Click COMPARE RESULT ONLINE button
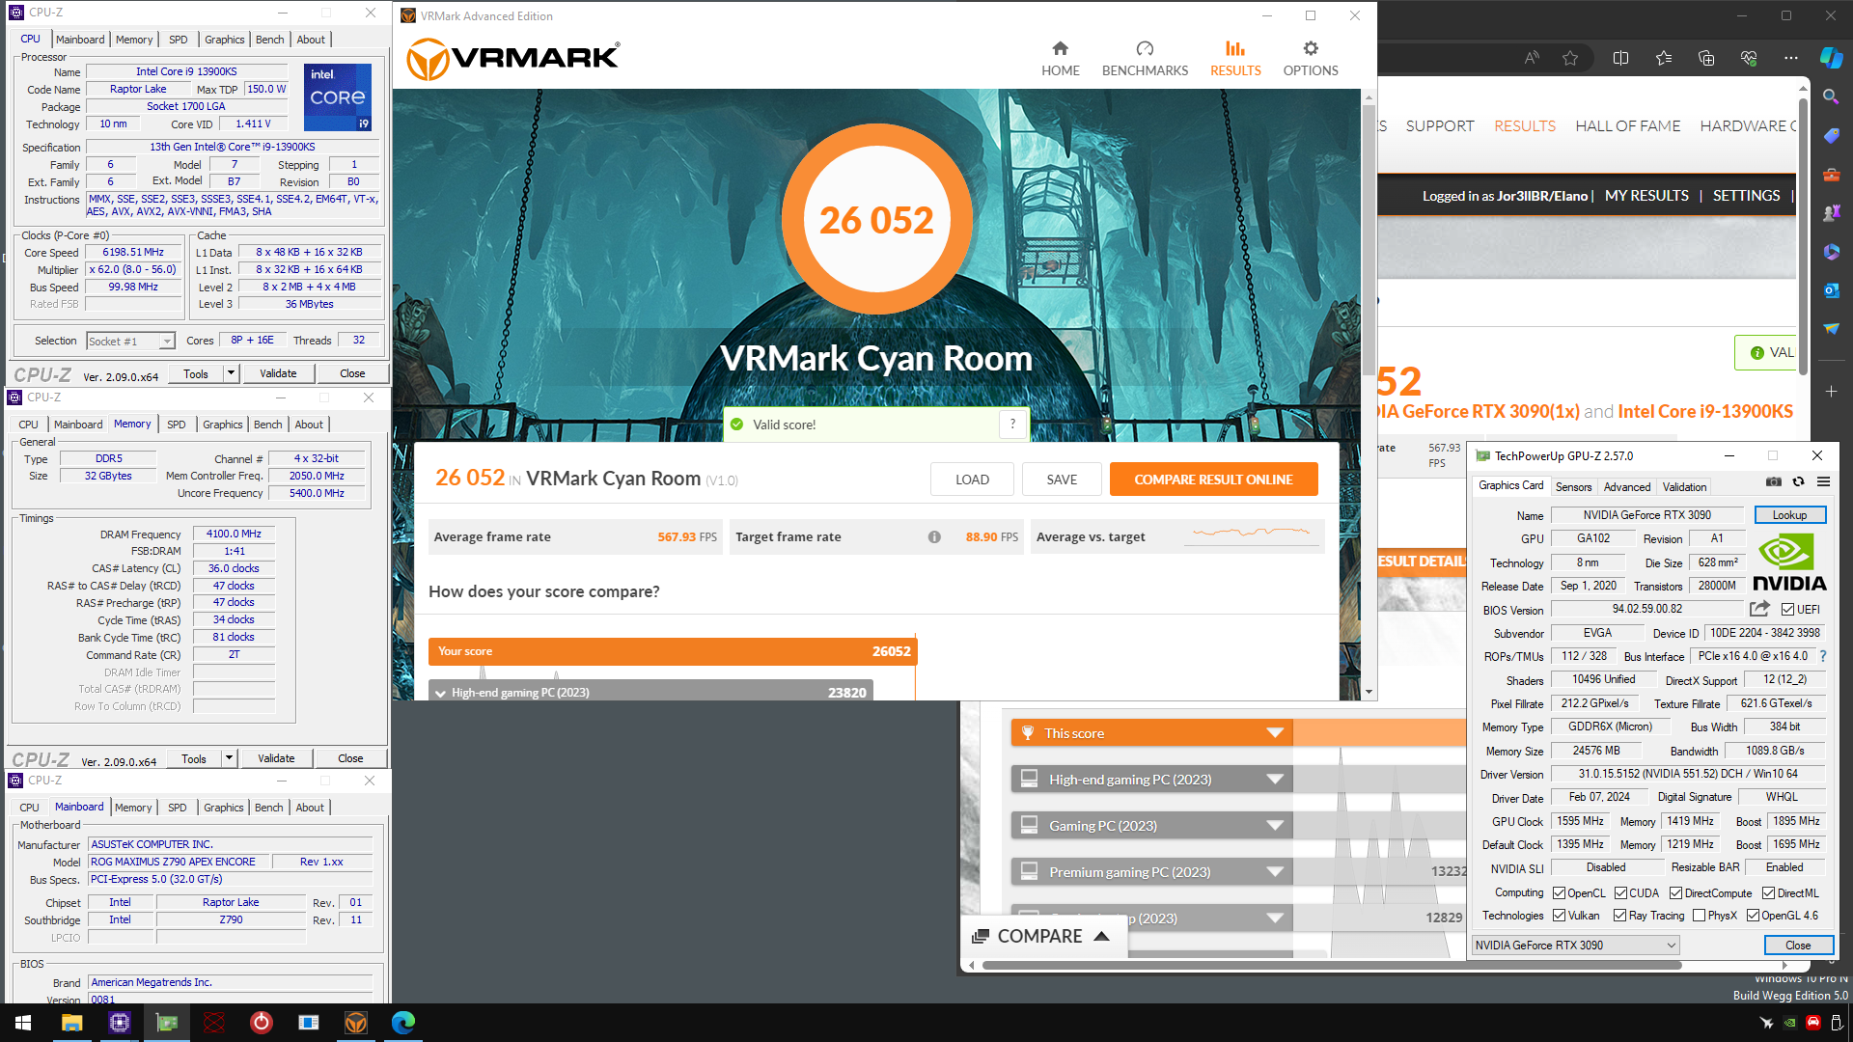1853x1042 pixels. click(x=1213, y=480)
